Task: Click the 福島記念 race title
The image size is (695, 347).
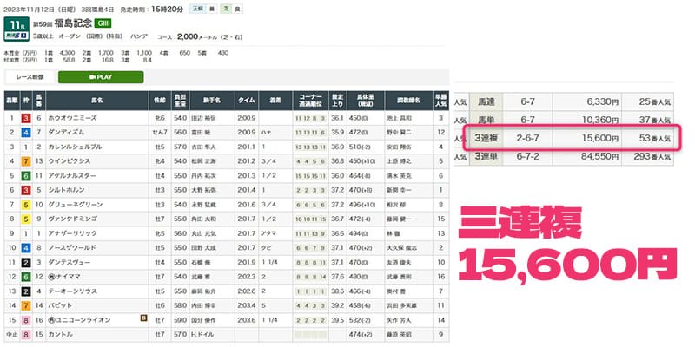Action: tap(73, 23)
